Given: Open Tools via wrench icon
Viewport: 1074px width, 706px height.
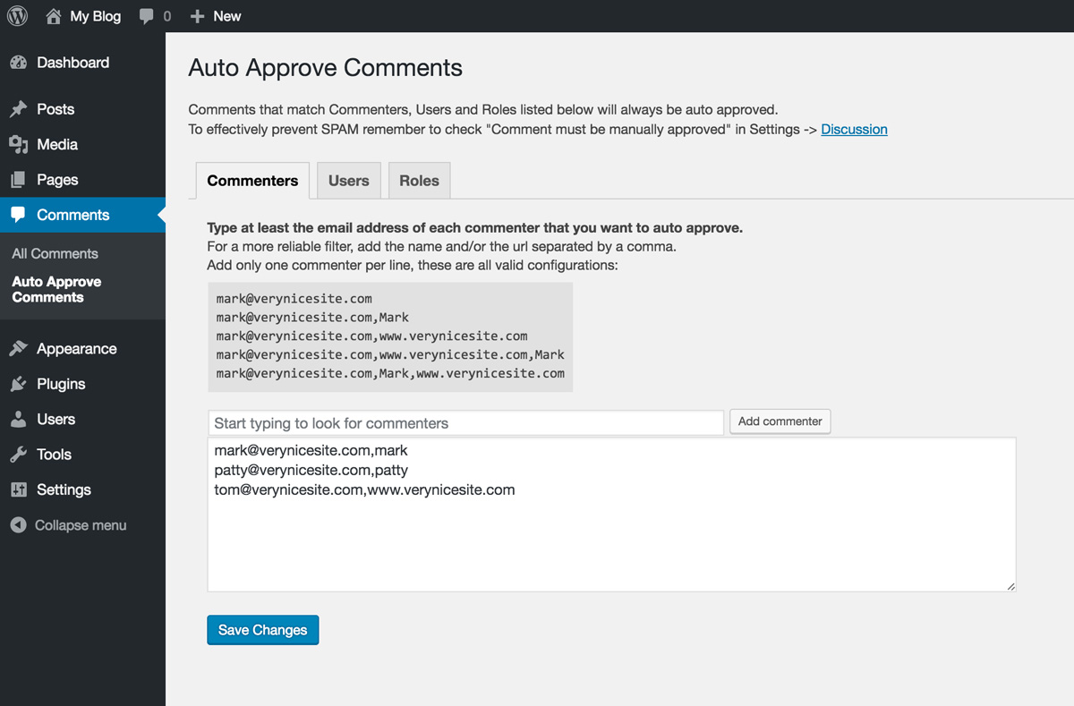Looking at the screenshot, I should pos(18,455).
